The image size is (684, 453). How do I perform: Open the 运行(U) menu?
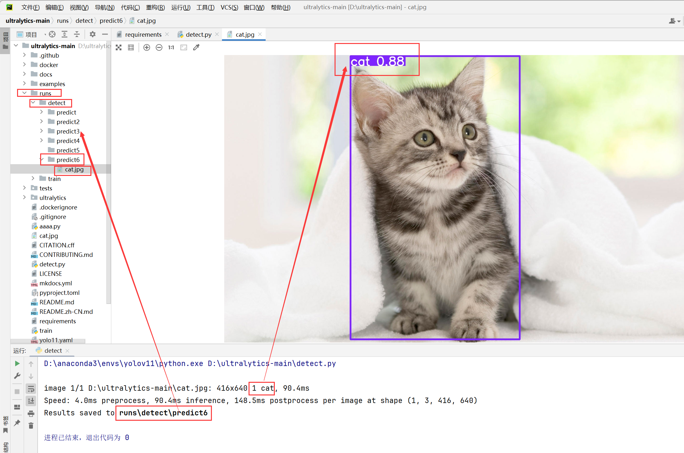pos(181,7)
